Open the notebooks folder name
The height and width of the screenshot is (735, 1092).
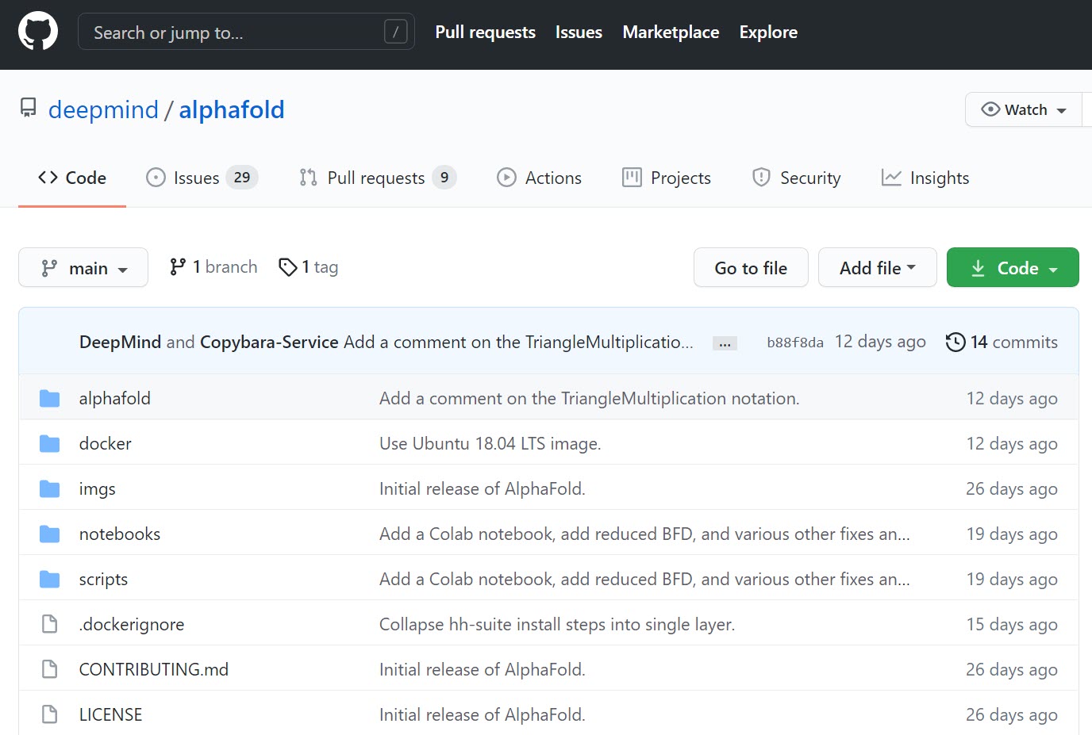tap(120, 534)
